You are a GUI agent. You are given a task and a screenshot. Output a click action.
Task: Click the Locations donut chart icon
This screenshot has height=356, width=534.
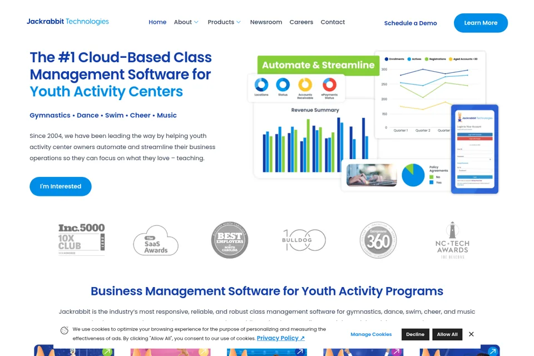point(261,85)
